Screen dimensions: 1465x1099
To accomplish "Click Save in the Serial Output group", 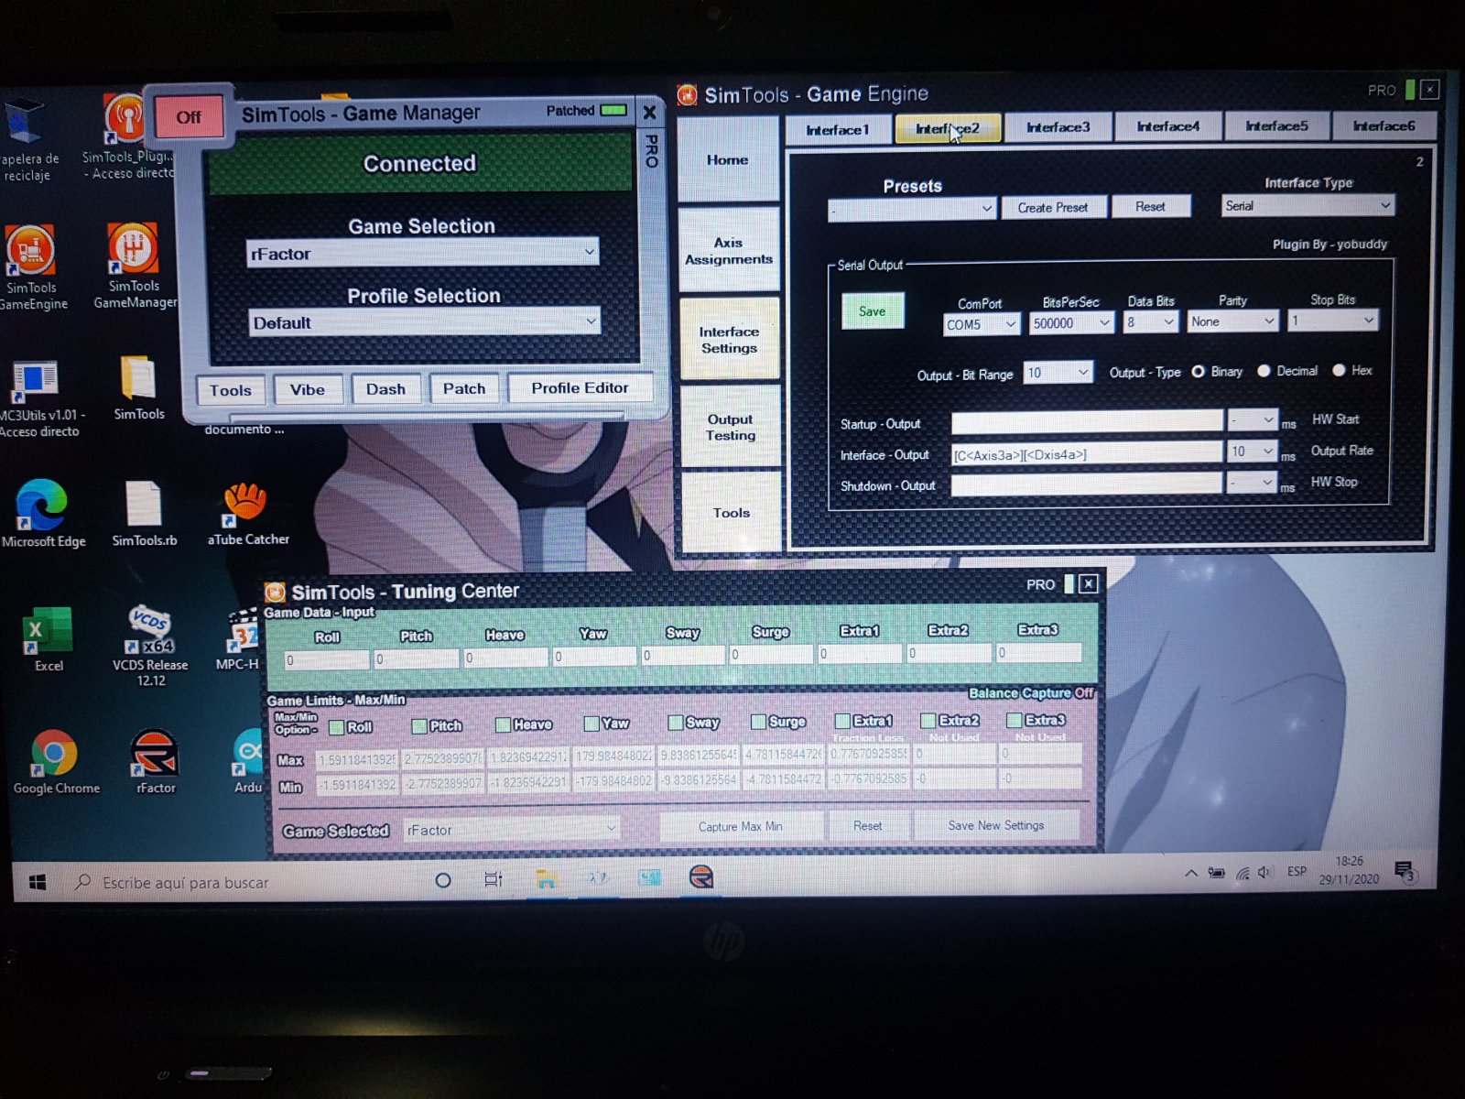I will [873, 311].
